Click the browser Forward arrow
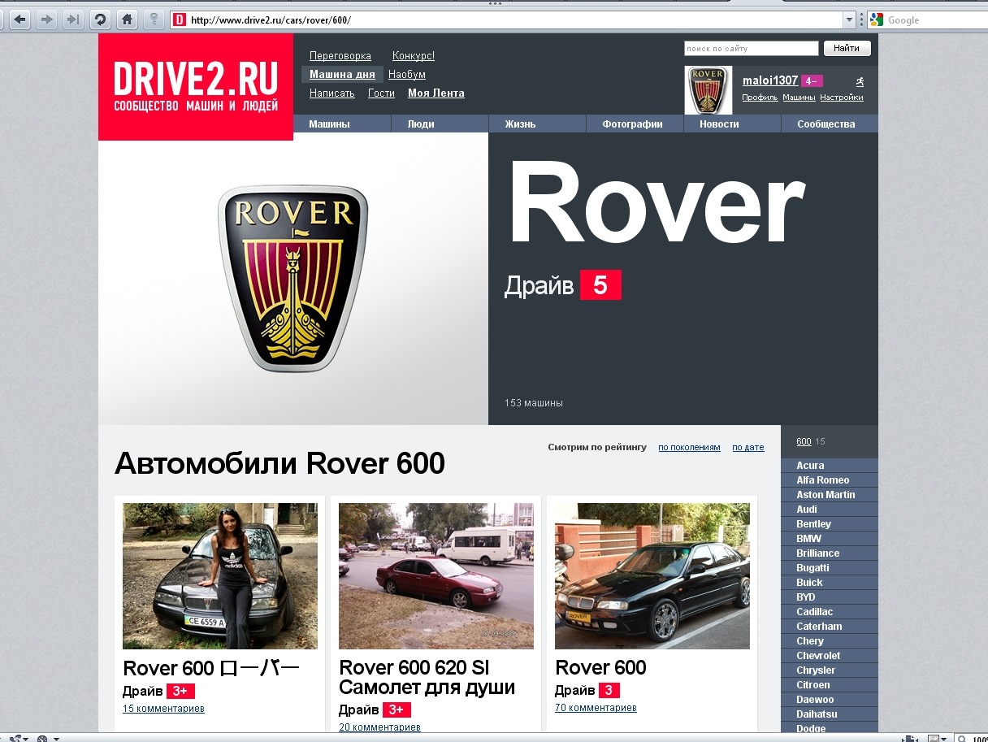The height and width of the screenshot is (742, 988). pos(46,20)
